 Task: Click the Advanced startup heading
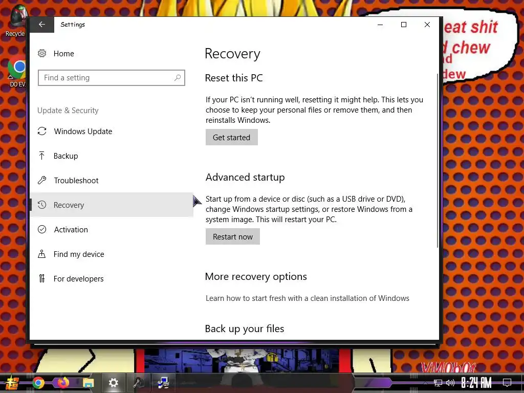245,177
